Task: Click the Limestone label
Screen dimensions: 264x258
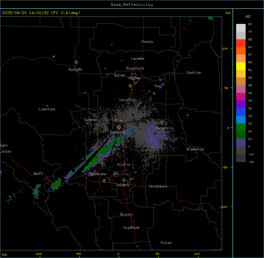Action: [47, 109]
